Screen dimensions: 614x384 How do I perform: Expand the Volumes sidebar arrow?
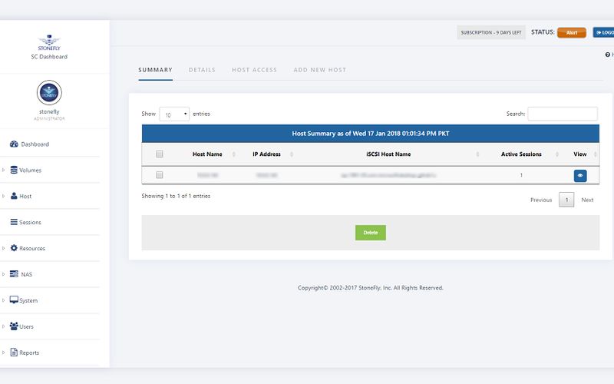(x=3, y=170)
